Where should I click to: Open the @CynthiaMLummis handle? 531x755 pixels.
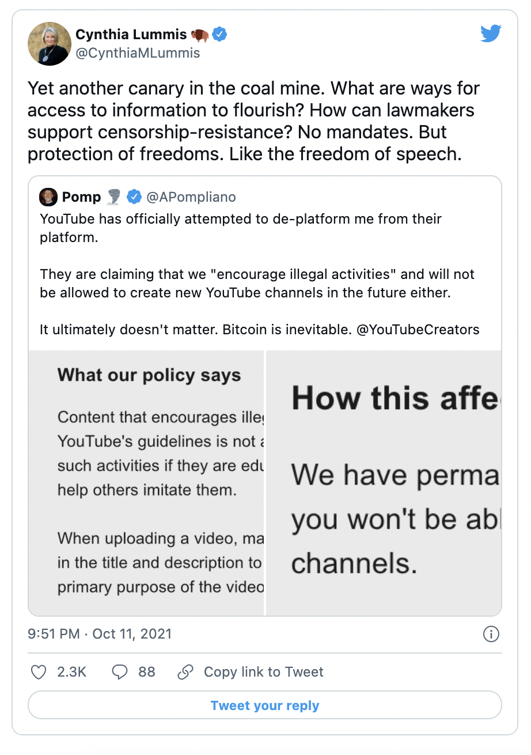click(x=138, y=54)
